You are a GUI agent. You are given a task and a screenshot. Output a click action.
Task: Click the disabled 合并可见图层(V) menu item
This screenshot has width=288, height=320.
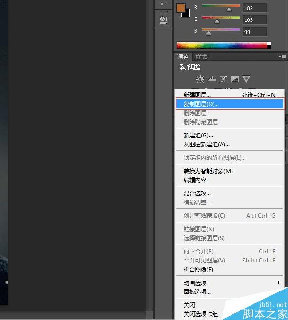[x=229, y=261]
